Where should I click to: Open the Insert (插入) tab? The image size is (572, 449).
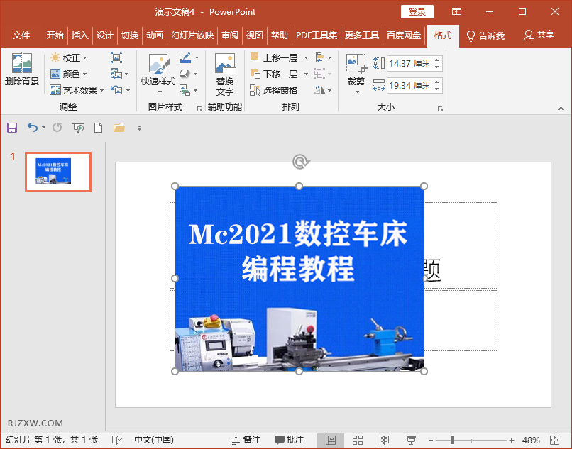(80, 35)
